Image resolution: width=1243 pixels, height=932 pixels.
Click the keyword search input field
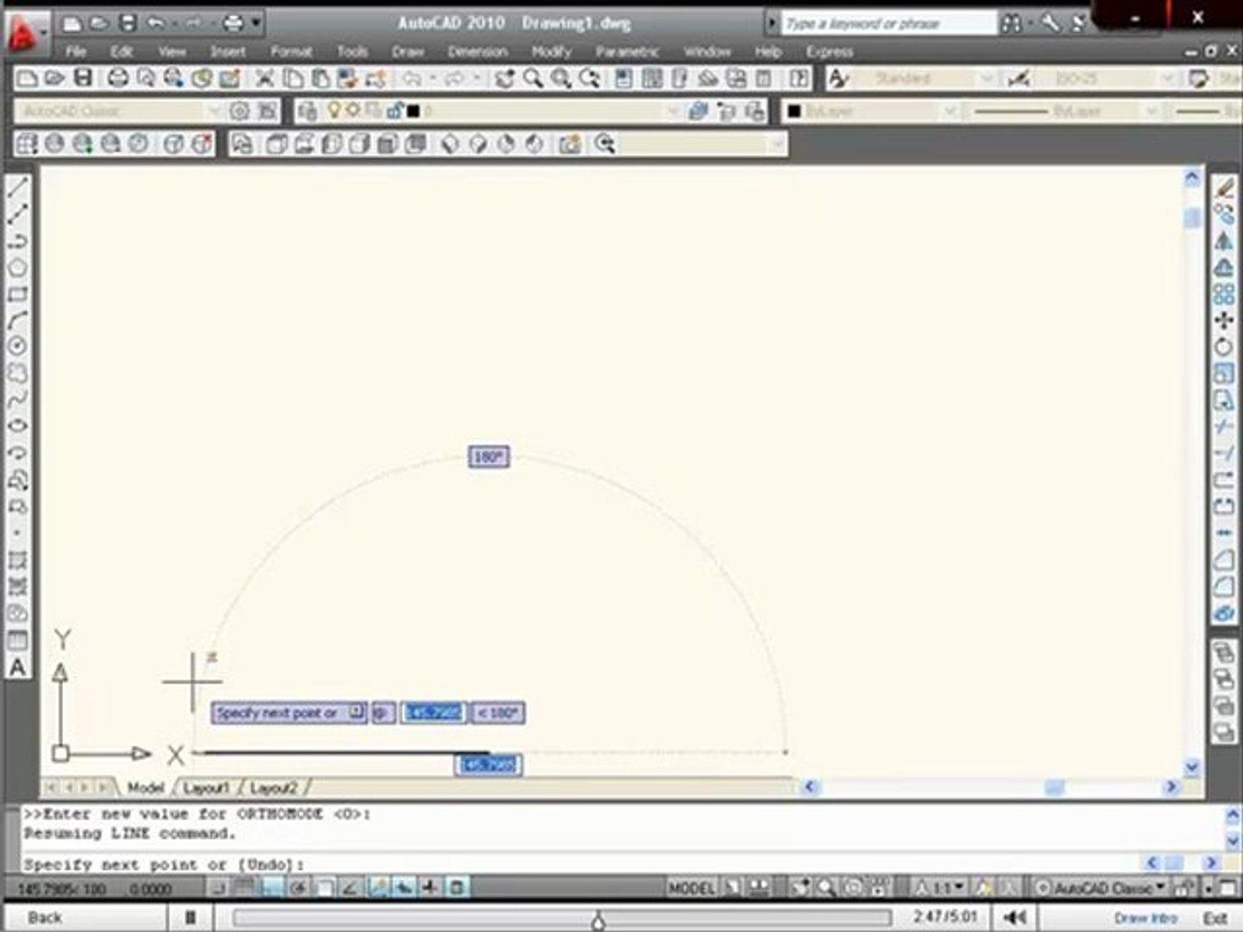pyautogui.click(x=889, y=23)
